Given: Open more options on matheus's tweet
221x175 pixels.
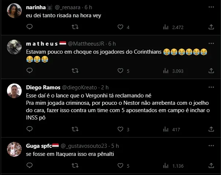Looking at the screenshot, I should (211, 44).
